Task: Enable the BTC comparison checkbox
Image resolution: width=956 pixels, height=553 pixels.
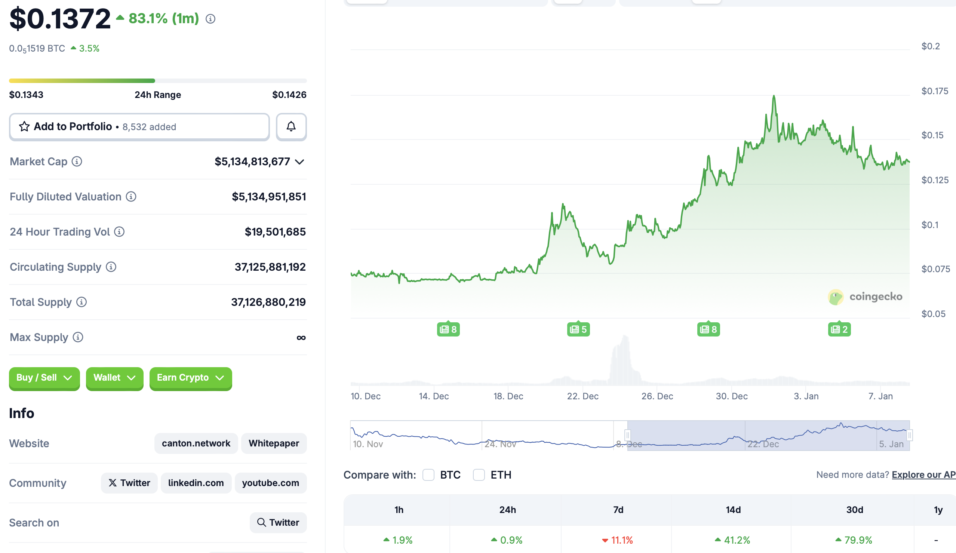Action: click(429, 474)
